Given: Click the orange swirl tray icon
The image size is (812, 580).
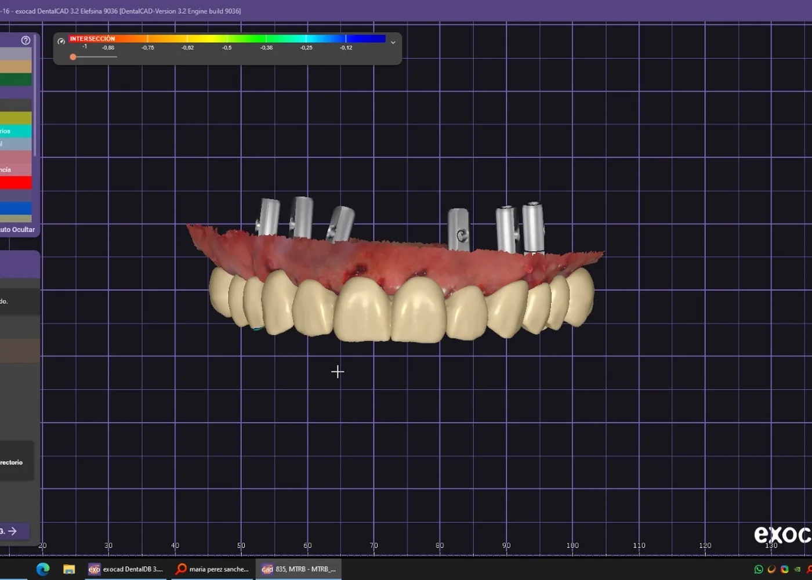Looking at the screenshot, I should point(771,570).
